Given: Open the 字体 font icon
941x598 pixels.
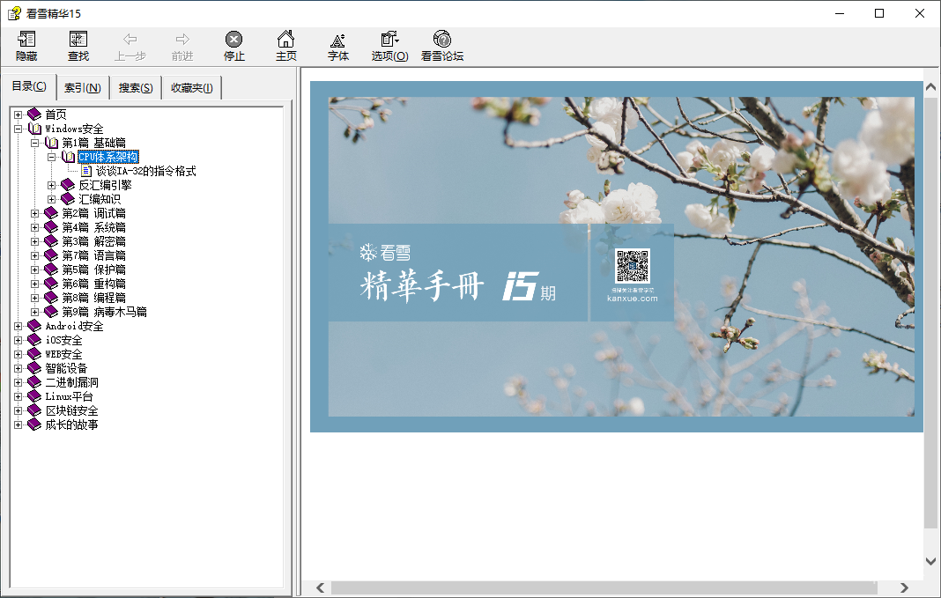Looking at the screenshot, I should pyautogui.click(x=337, y=41).
